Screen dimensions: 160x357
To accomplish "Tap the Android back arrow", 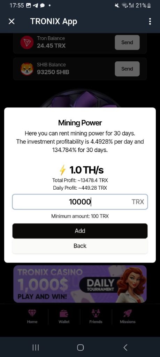I will pyautogui.click(x=125, y=348).
